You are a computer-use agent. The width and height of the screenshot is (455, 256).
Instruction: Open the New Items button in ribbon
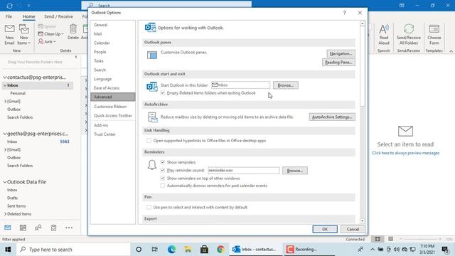[23, 35]
